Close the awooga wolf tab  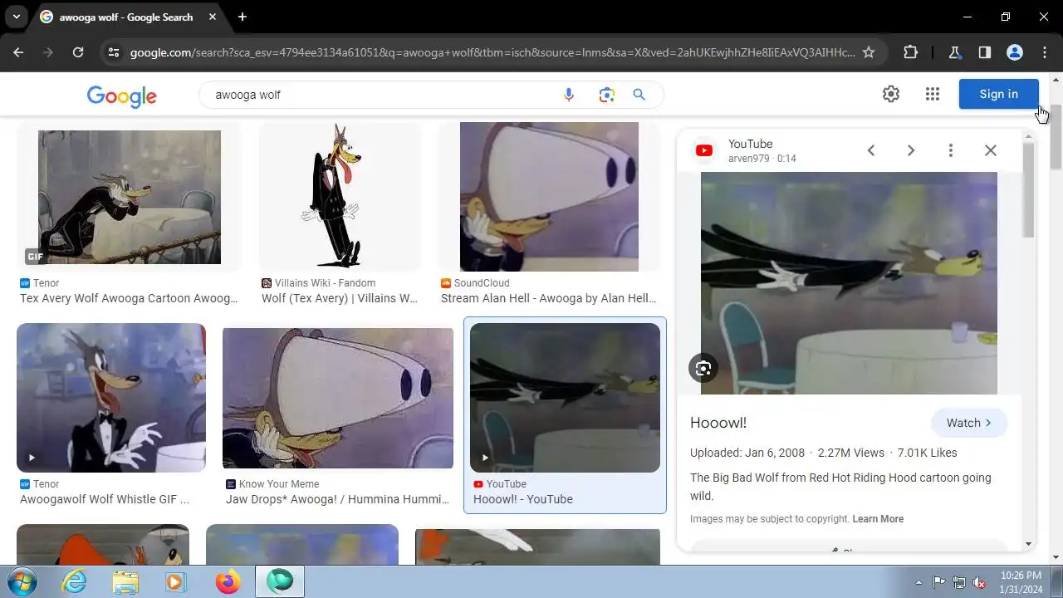point(211,17)
